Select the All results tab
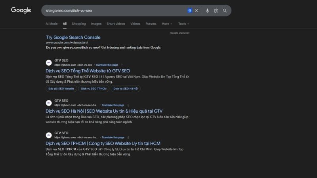Viewport: 317px width, 178px height. [x=65, y=24]
